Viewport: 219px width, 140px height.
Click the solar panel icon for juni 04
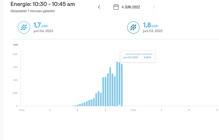click(24, 27)
